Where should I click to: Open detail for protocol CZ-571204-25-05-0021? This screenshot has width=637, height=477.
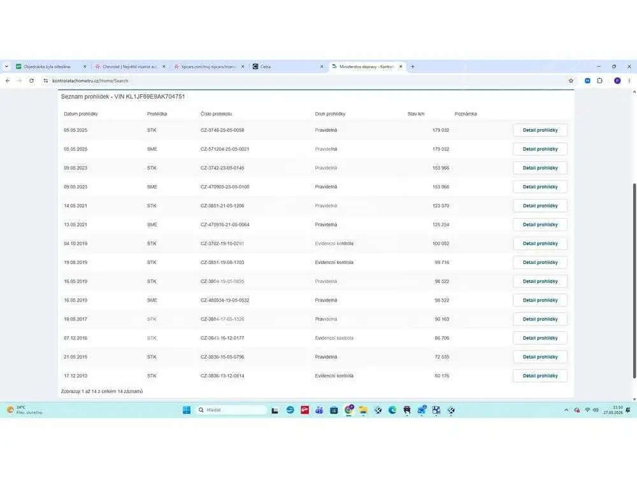[540, 149]
